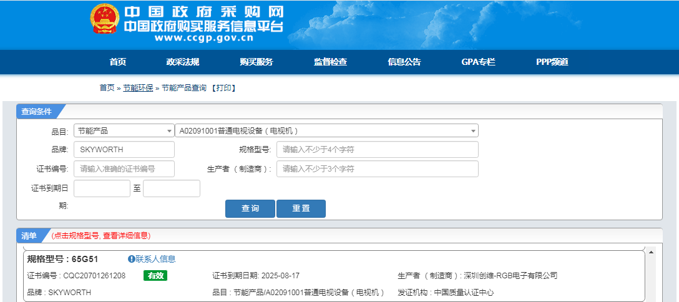This screenshot has width=679, height=302.
Task: Expand the A02091001普通电视设备 dropdown
Action: click(x=326, y=130)
